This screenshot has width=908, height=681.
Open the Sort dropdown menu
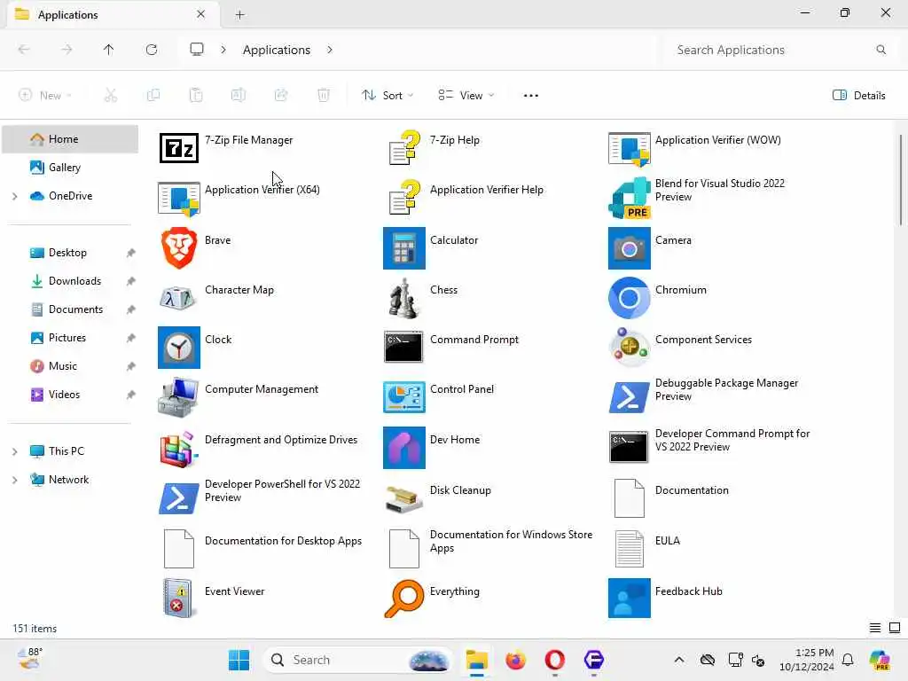(387, 96)
